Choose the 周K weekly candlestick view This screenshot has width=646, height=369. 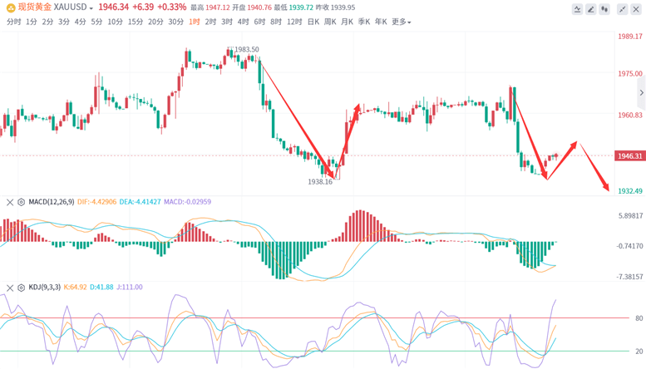(330, 22)
